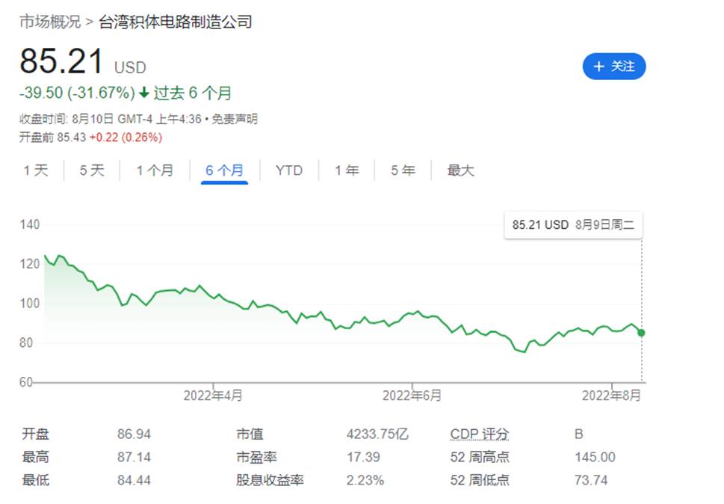724x504 pixels.
Task: Show the 1 年 chart range
Action: [347, 170]
